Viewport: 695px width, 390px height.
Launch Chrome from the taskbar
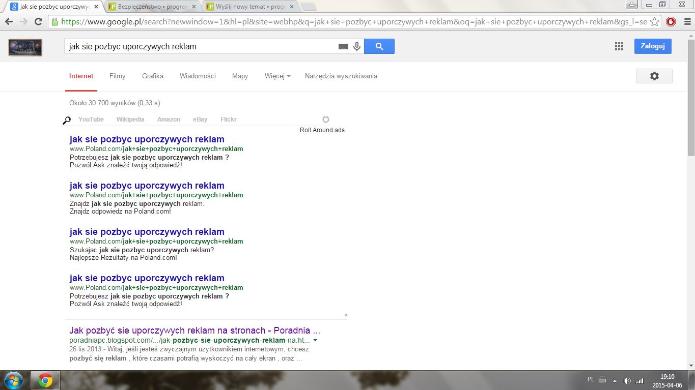45,380
